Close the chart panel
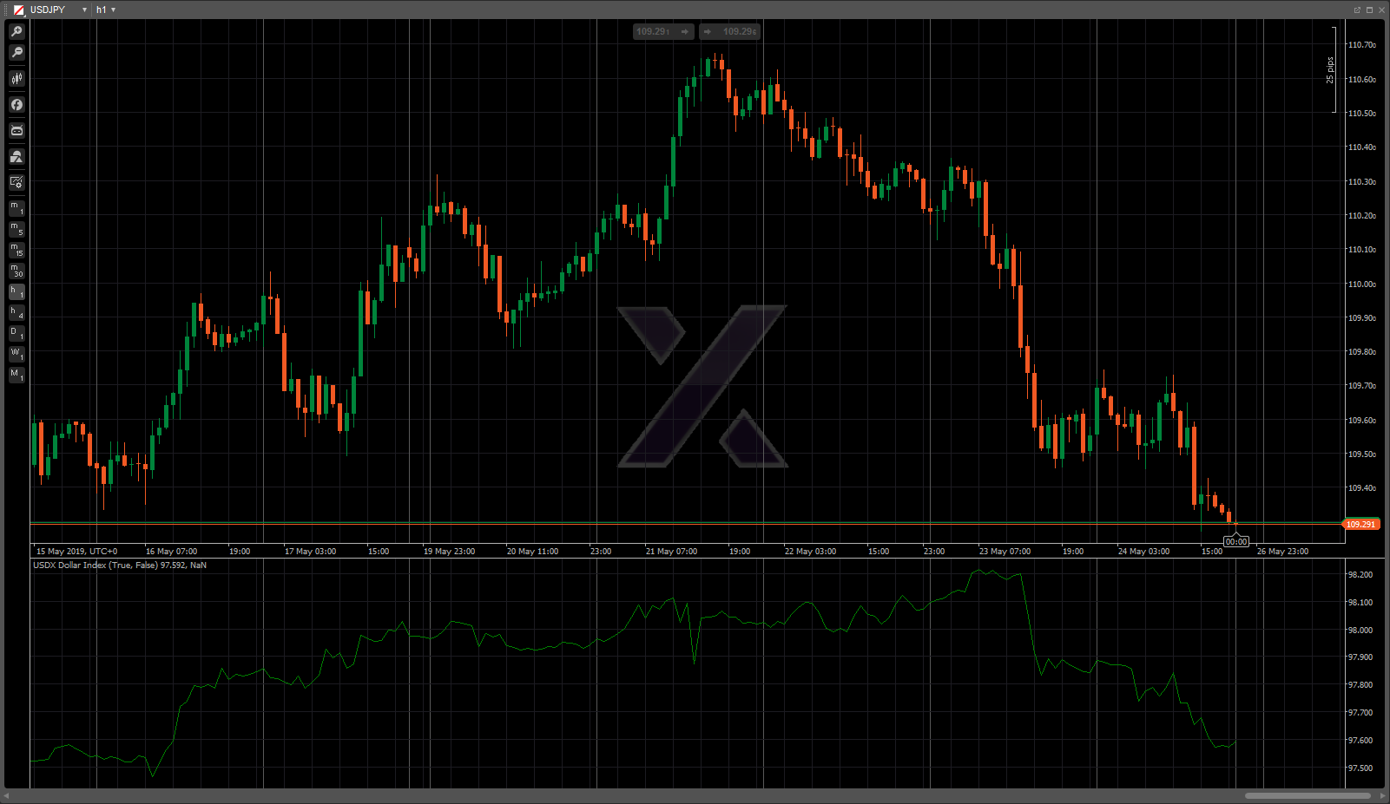This screenshot has width=1390, height=804. [1381, 10]
